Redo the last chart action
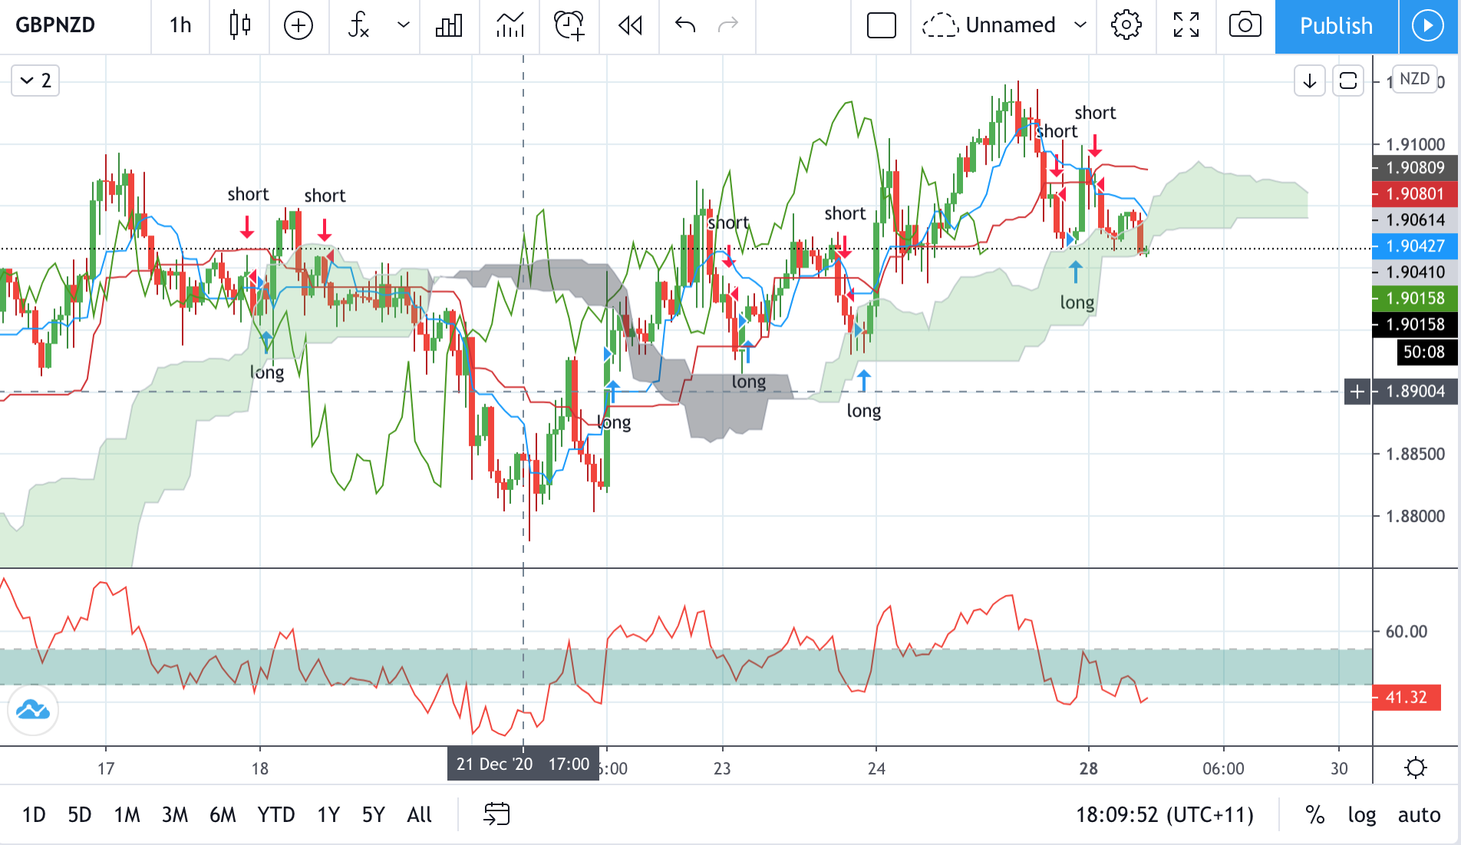This screenshot has height=845, width=1461. [x=727, y=25]
